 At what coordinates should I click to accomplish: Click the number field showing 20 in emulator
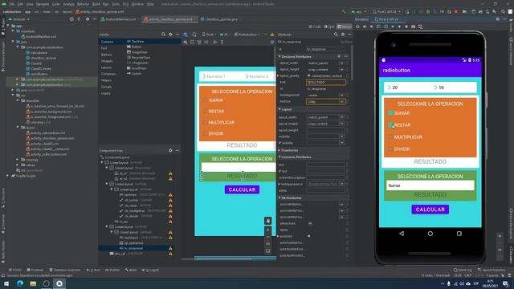[408, 88]
